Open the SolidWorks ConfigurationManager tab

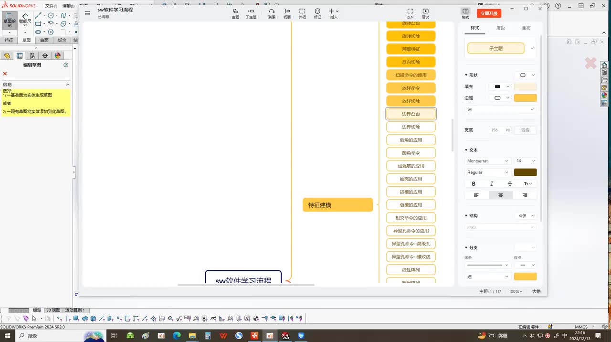[x=32, y=55]
